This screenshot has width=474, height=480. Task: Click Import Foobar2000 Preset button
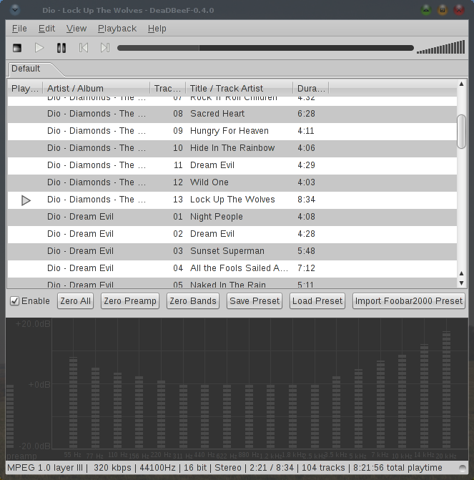[x=408, y=301]
